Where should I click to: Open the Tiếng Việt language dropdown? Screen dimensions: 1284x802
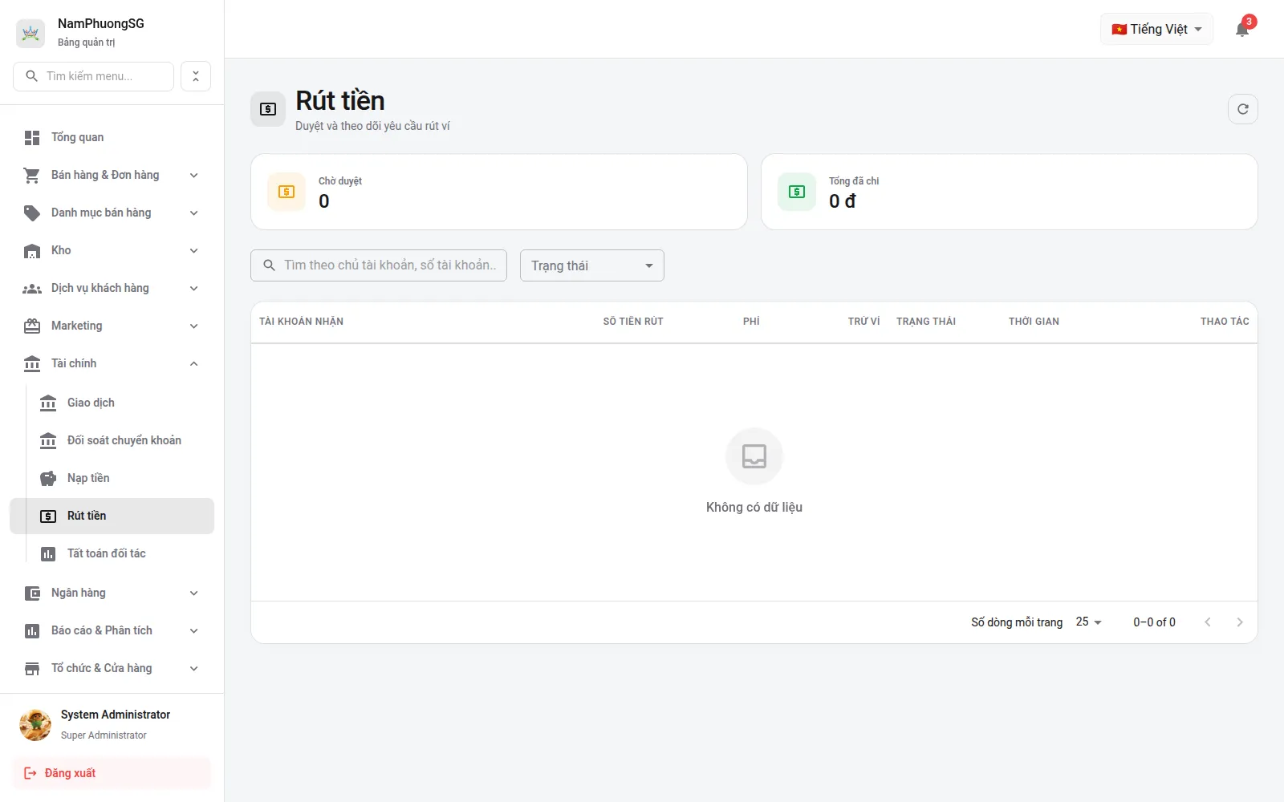click(x=1156, y=30)
